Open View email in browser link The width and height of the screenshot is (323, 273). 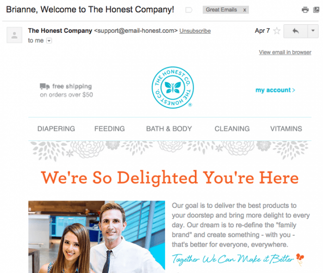point(285,52)
